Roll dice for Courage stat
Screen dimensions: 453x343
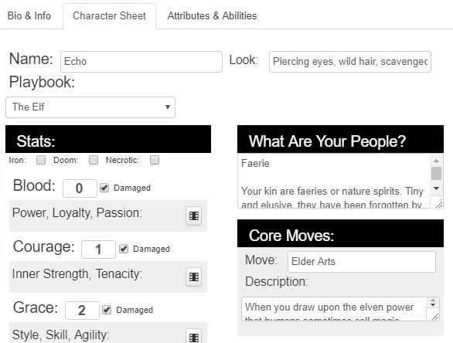(193, 277)
